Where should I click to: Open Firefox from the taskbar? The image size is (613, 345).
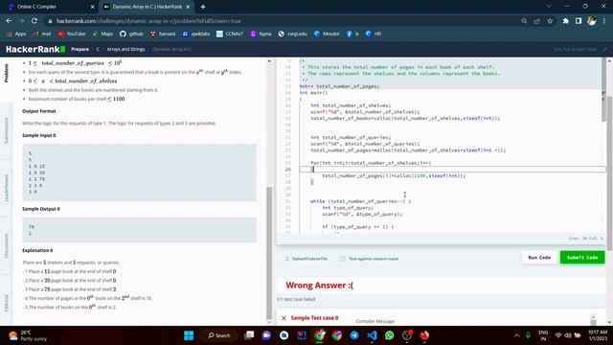(424, 335)
